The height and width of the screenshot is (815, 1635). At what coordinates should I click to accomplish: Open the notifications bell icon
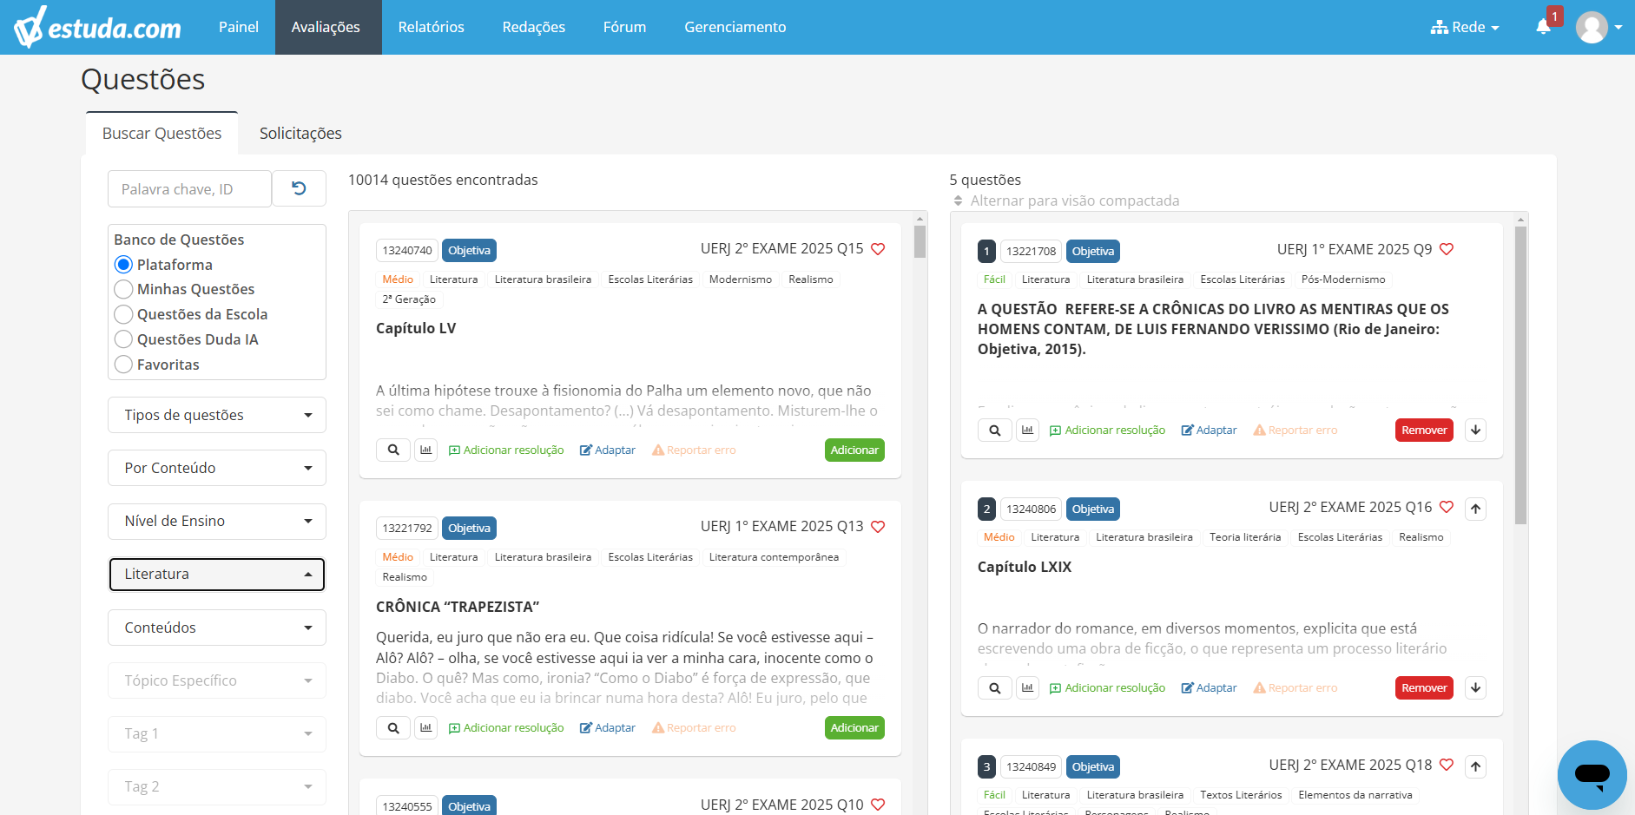pyautogui.click(x=1543, y=26)
